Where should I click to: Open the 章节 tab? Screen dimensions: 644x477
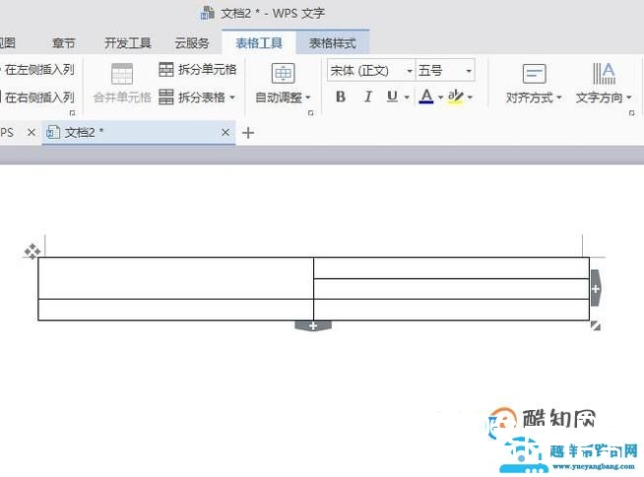coord(64,42)
